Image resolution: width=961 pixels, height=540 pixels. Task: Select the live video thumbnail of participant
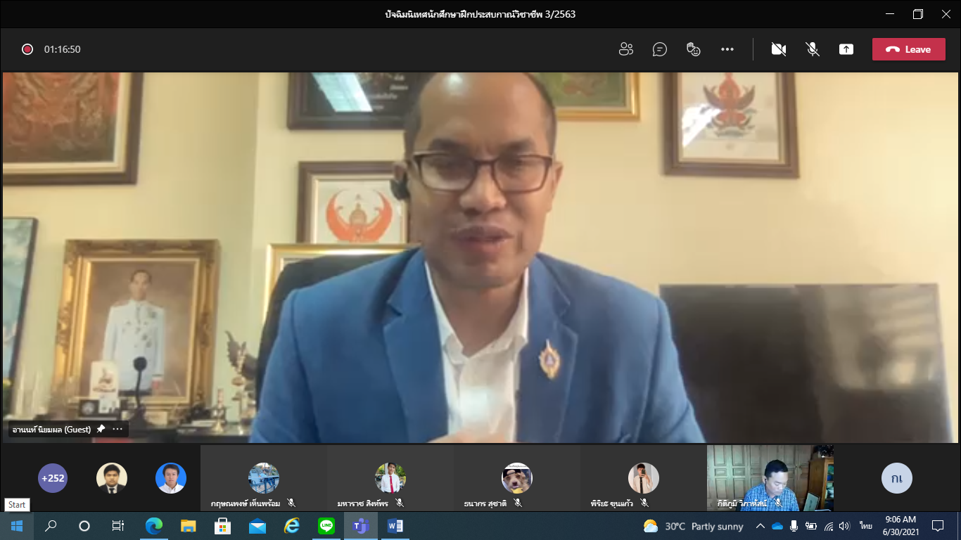(x=770, y=477)
